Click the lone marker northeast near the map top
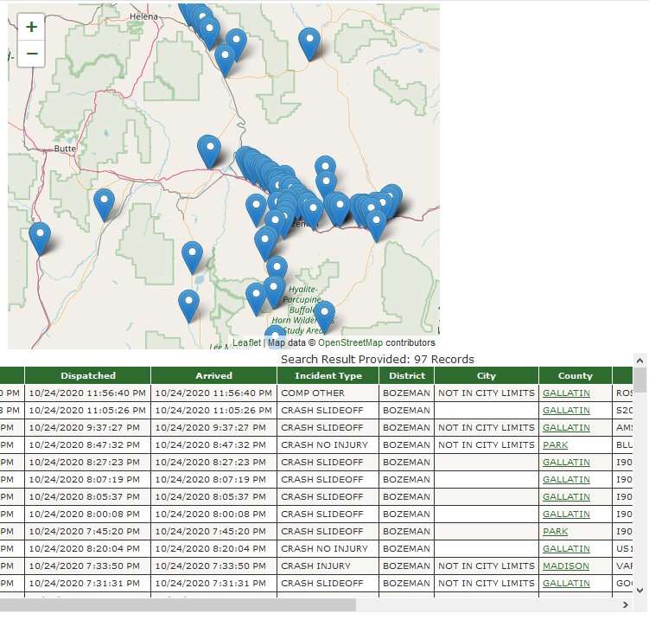The height and width of the screenshot is (620, 649). [309, 45]
